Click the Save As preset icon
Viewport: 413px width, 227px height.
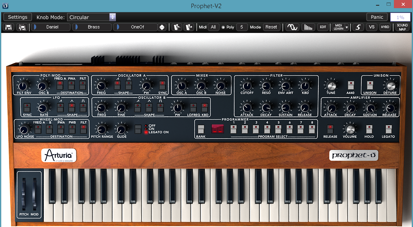point(22,27)
